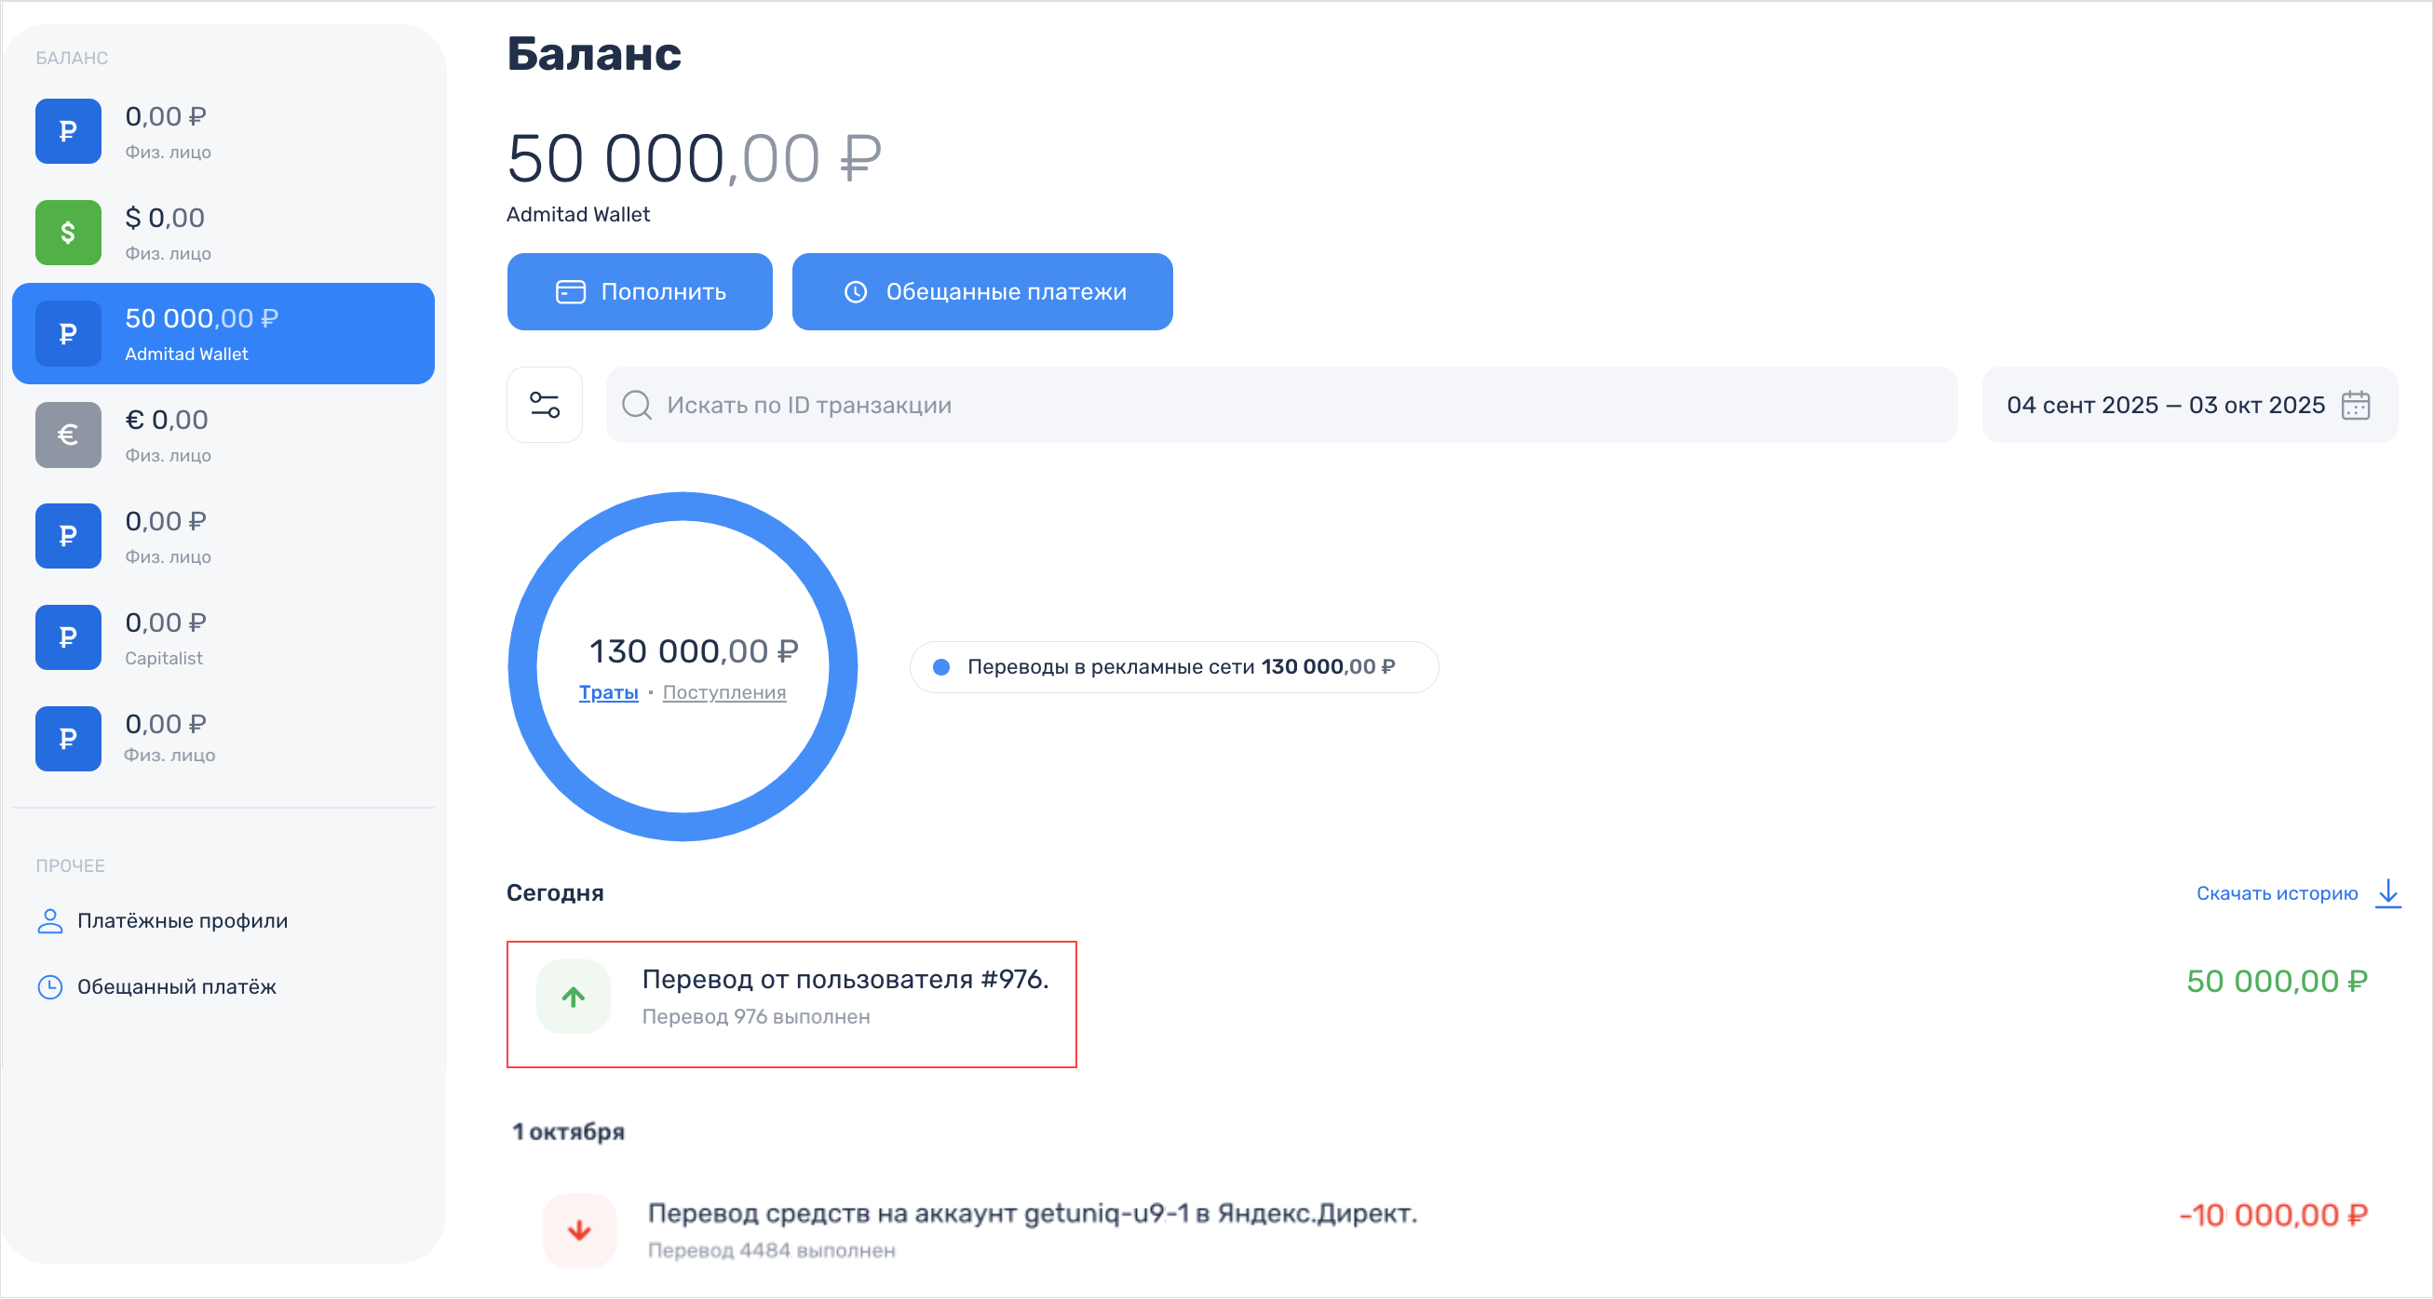Image resolution: width=2433 pixels, height=1299 pixels.
Task: Toggle the Переводы в рекламные сети legend chip
Action: coord(1173,667)
